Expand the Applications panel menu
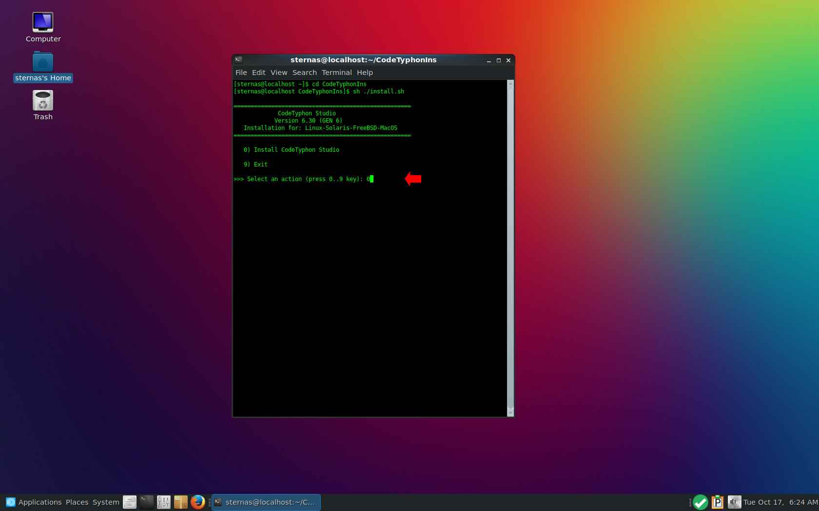 tap(34, 502)
